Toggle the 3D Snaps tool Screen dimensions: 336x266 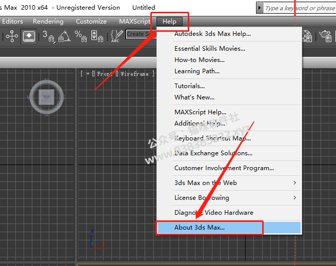(x=49, y=36)
